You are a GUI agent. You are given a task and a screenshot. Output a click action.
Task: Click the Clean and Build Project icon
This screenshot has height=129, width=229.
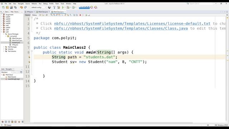tap(59, 7)
